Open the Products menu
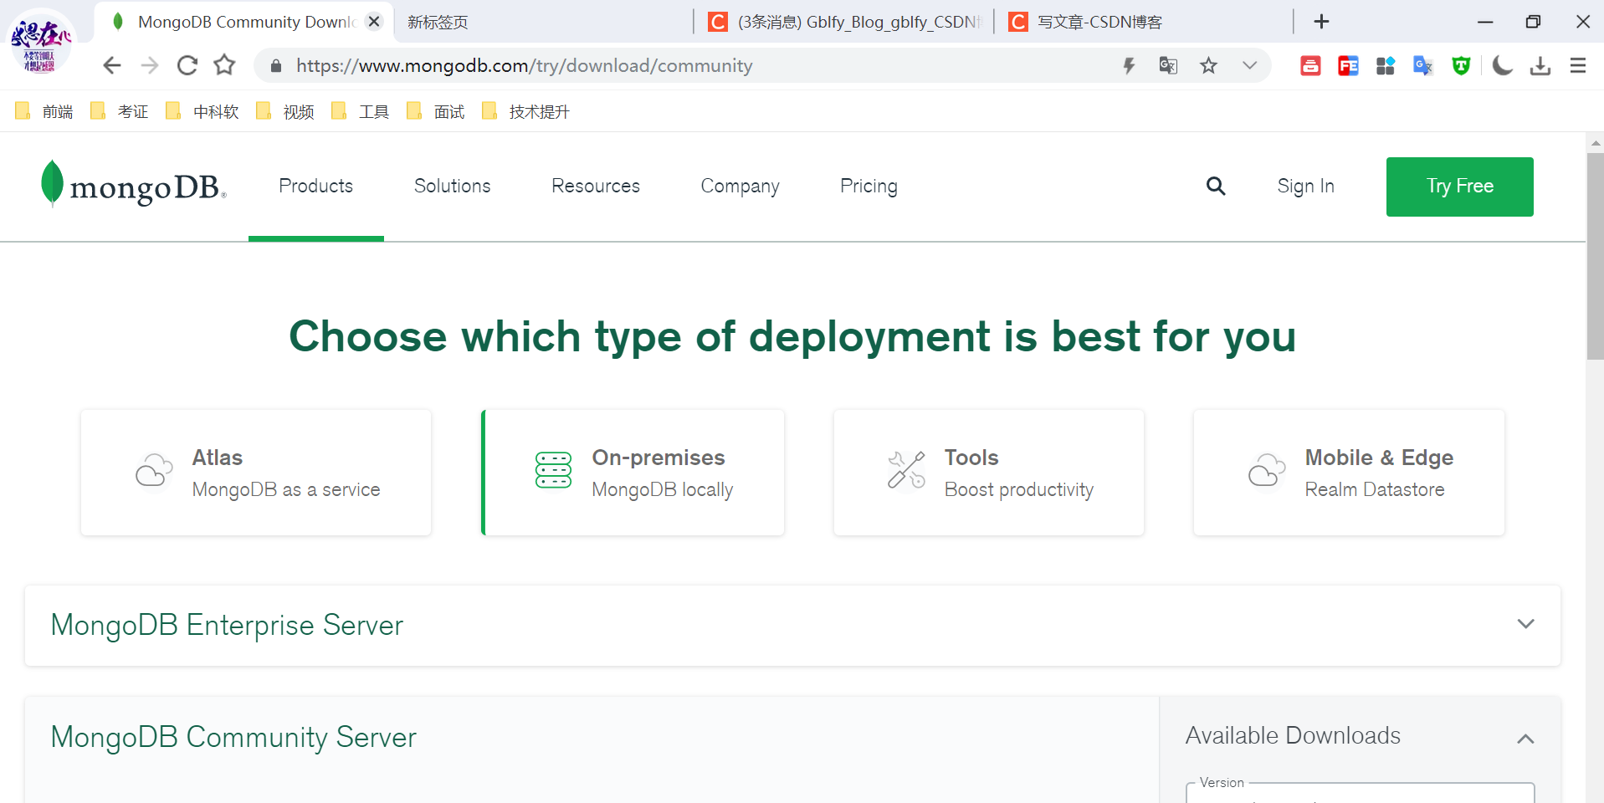1604x803 pixels. 316,186
